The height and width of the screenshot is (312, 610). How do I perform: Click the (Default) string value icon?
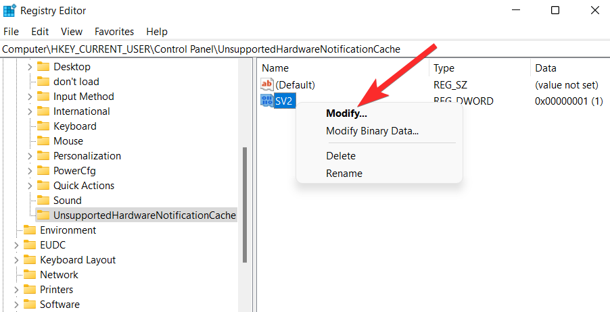(x=267, y=85)
